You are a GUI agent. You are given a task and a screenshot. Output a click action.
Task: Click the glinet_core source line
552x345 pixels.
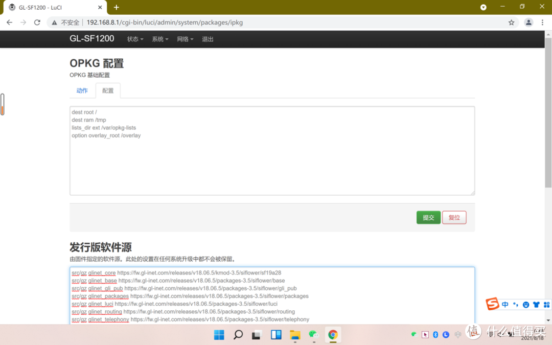click(176, 273)
